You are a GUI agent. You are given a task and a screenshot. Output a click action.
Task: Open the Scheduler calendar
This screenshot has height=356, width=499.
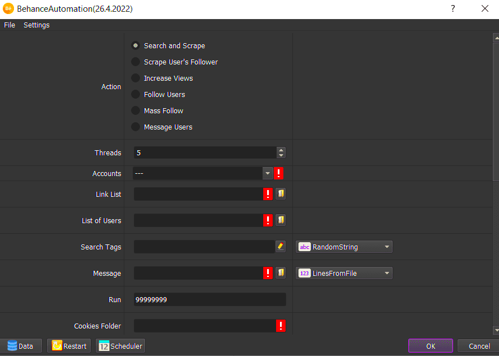point(121,346)
